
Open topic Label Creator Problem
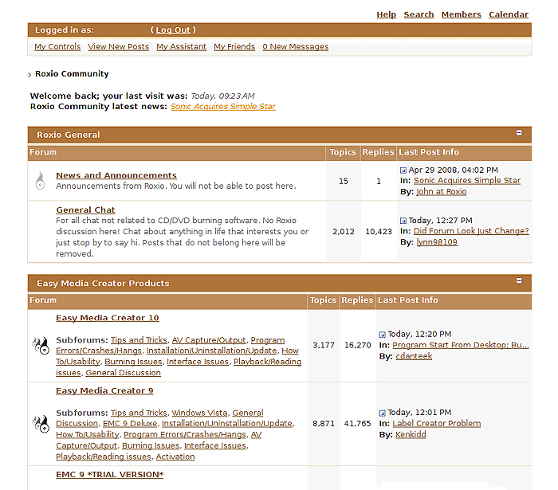coord(436,424)
